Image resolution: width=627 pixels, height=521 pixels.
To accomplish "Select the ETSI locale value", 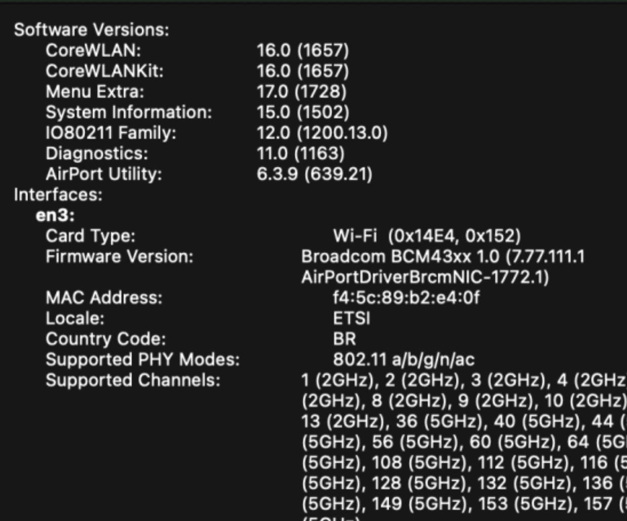I will (351, 318).
